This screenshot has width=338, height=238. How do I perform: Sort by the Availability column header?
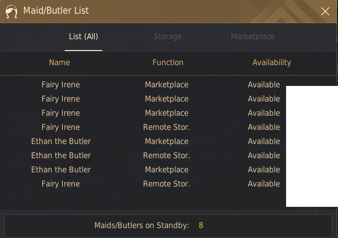click(271, 62)
